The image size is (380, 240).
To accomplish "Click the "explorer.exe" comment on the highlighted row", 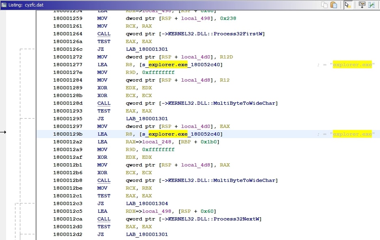I will 352,134.
